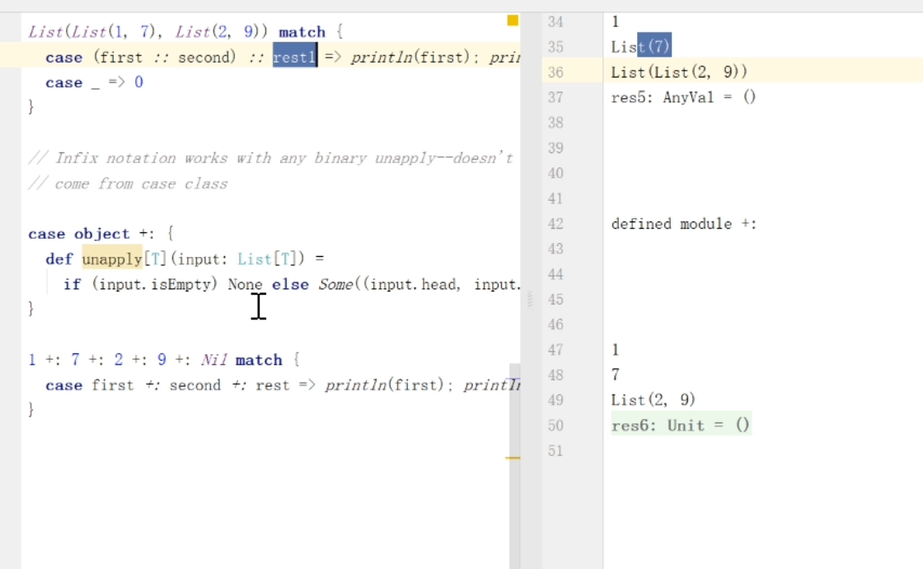Click the yellow inspection status square indicator
This screenshot has height=569, width=923.
pyautogui.click(x=513, y=21)
